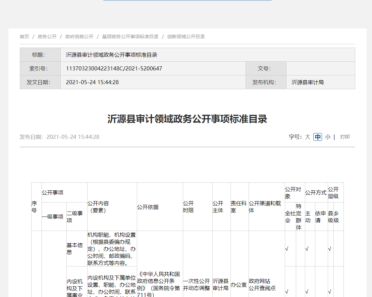Click the 全社会 checkmark in 基本信息 row
Viewport: 372px width, 297px height.
tap(287, 249)
